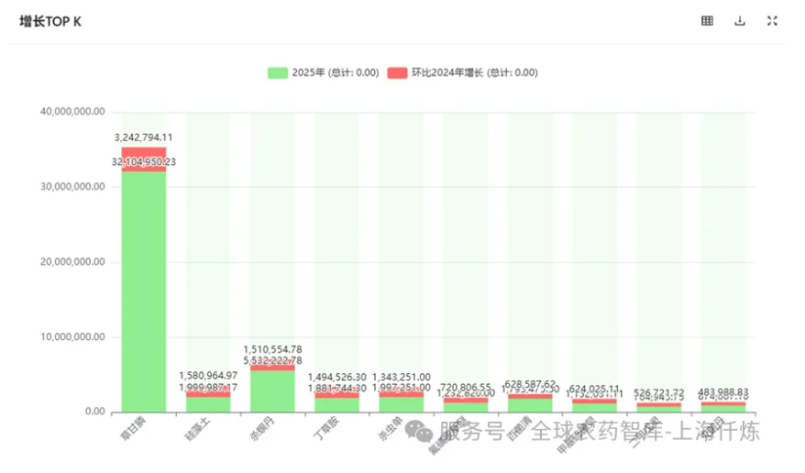Click the 3,242,794.11 data label
Image resolution: width=805 pixels, height=473 pixels.
[x=144, y=137]
